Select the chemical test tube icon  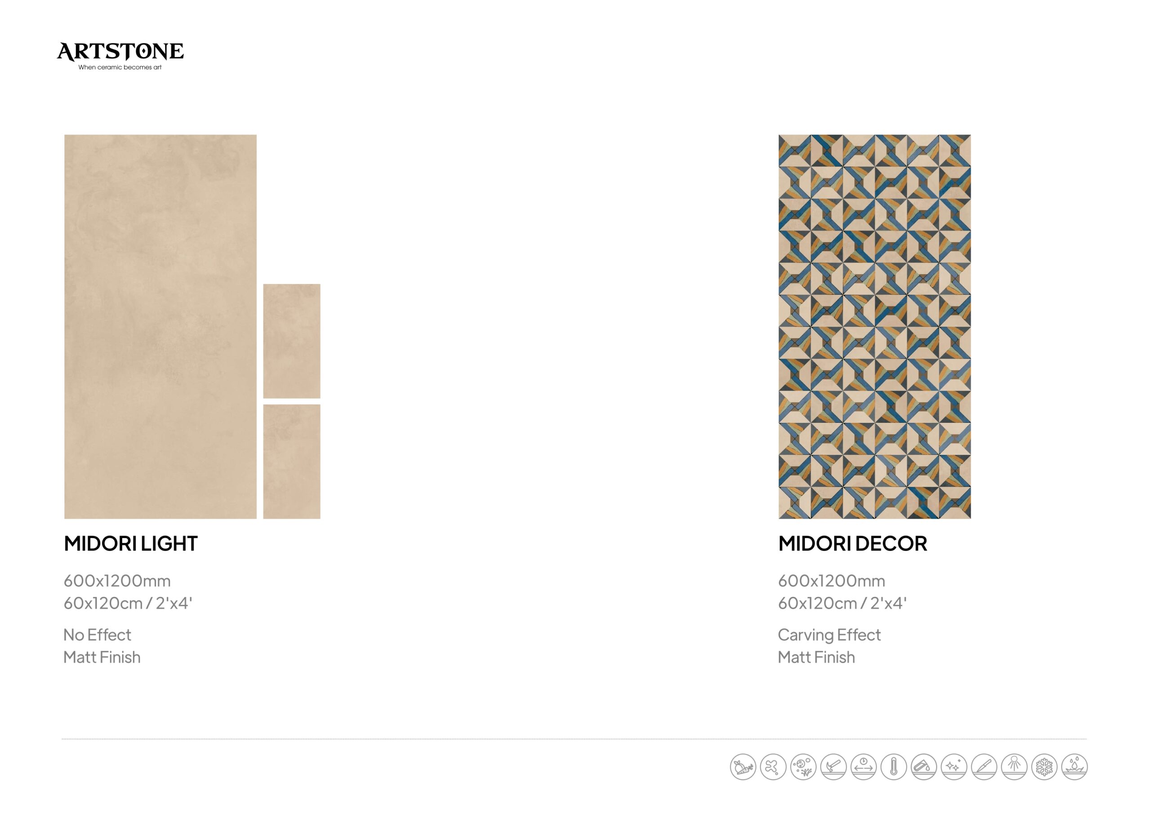coord(924,766)
